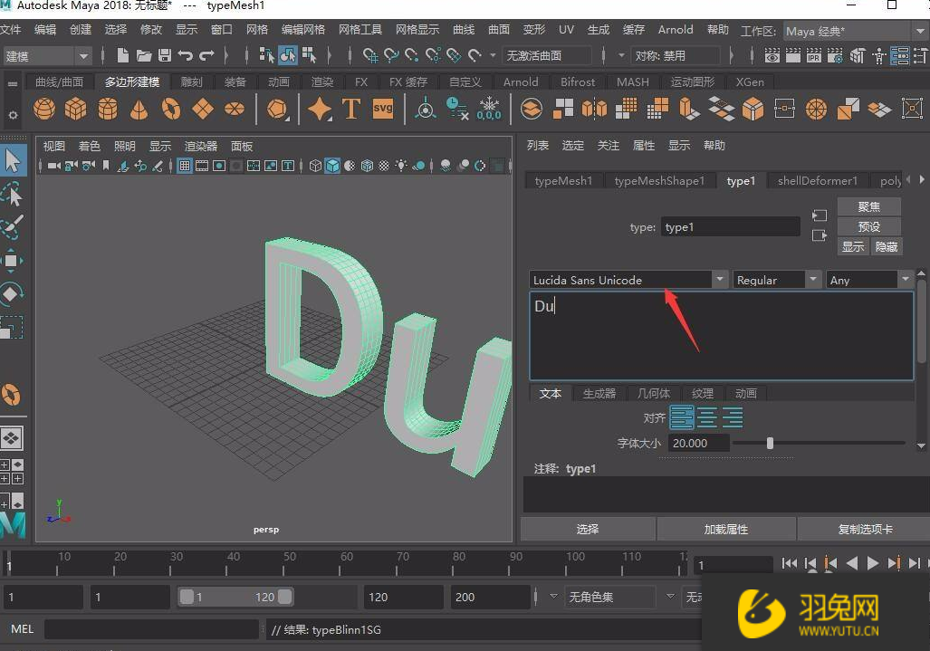Open the SVG tool on the shelf

(382, 109)
